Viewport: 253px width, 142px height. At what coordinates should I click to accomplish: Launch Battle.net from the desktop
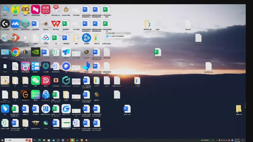(86, 38)
